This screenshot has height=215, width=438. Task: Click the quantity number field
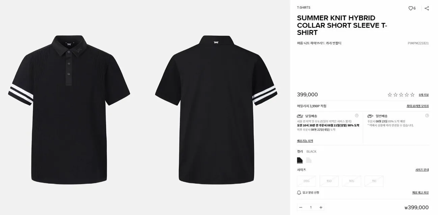coord(311,207)
